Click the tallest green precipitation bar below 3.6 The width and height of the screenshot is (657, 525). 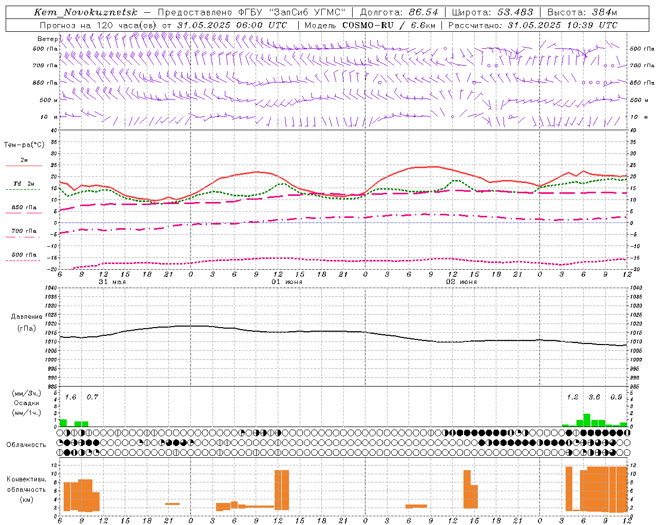coord(587,420)
